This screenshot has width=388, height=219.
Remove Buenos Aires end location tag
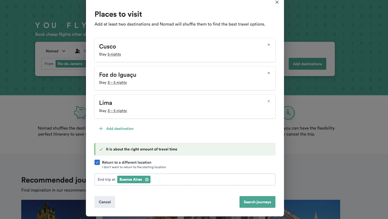147,179
